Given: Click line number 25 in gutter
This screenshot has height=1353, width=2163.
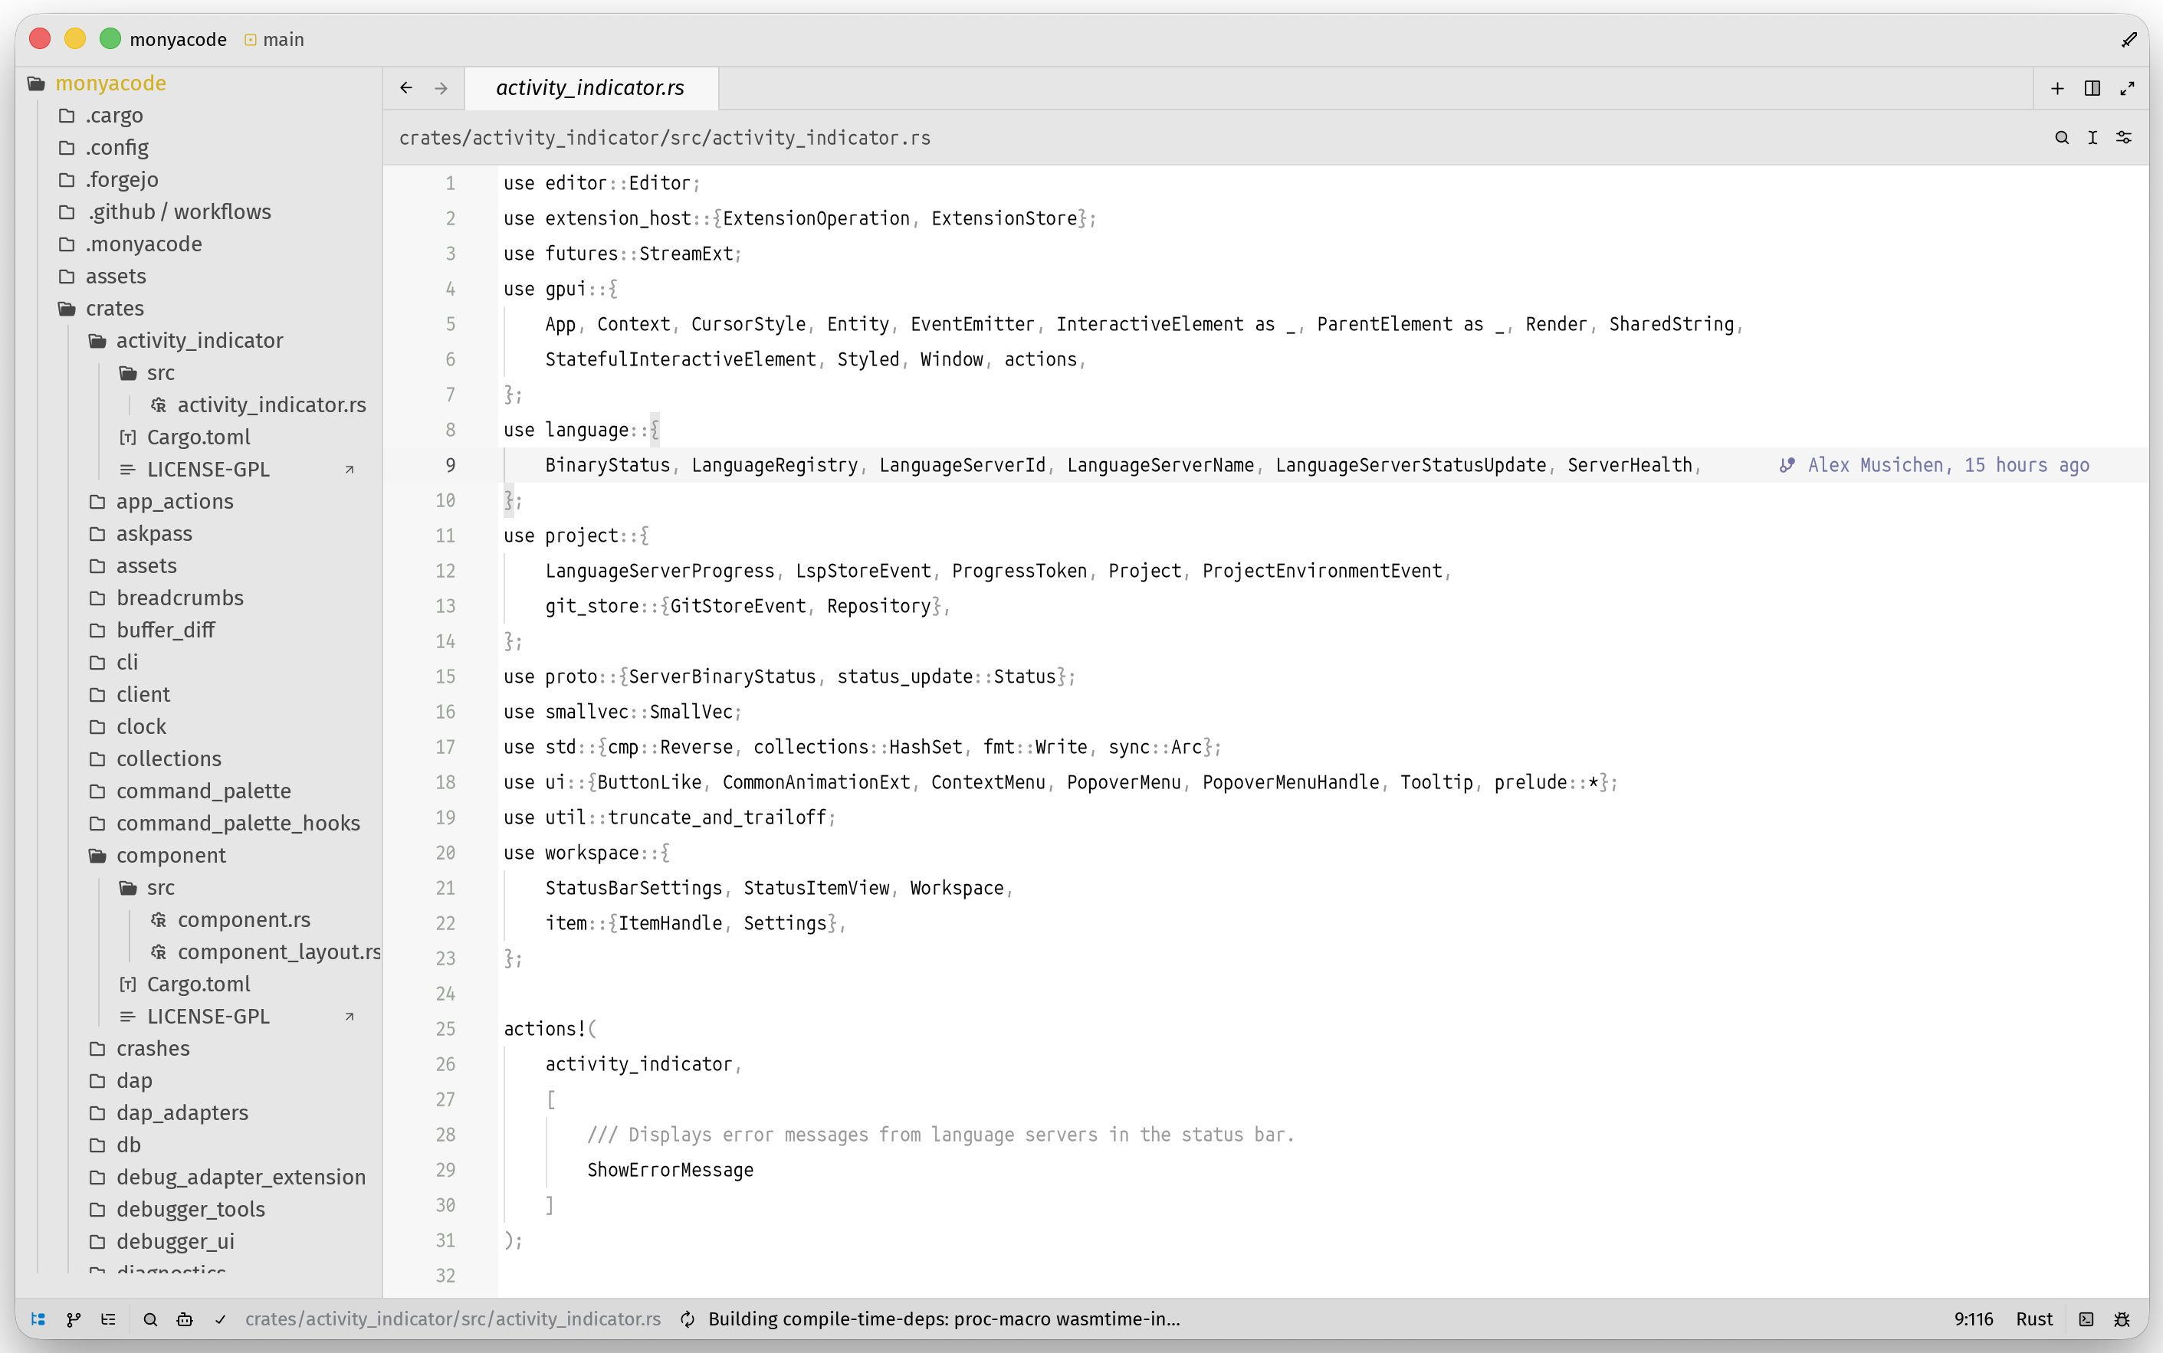Looking at the screenshot, I should [x=445, y=1029].
